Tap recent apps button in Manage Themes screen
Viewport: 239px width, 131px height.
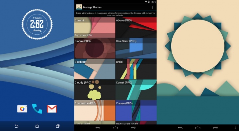133,128
